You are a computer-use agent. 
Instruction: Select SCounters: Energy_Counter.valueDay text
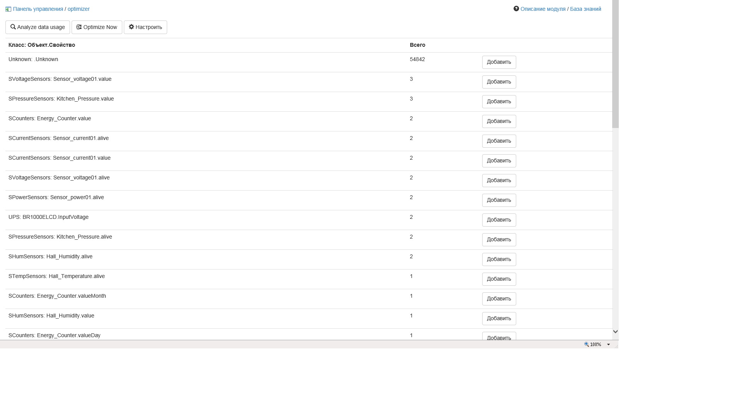click(x=55, y=336)
